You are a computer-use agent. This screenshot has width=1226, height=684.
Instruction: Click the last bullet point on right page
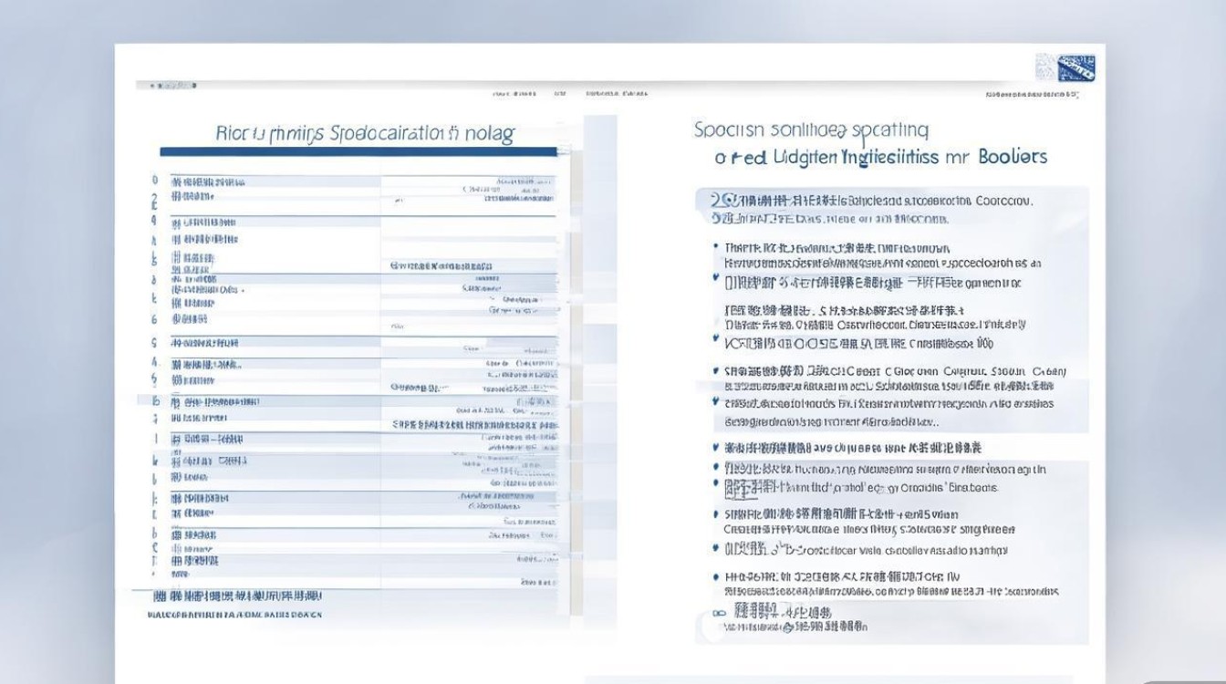[x=714, y=577]
